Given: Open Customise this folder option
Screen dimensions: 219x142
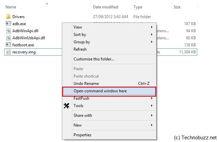Looking at the screenshot, I should coord(94,59).
